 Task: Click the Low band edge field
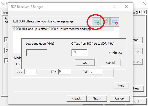36,53
